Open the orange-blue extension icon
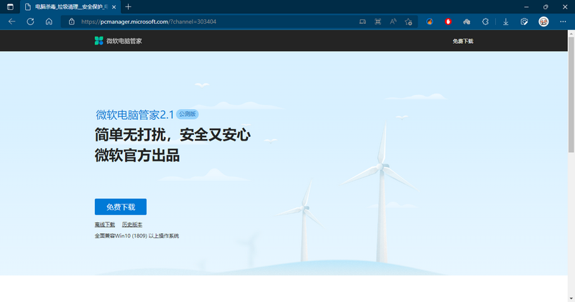 click(430, 22)
